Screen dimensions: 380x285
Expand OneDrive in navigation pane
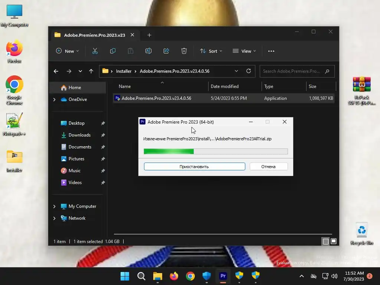click(54, 99)
